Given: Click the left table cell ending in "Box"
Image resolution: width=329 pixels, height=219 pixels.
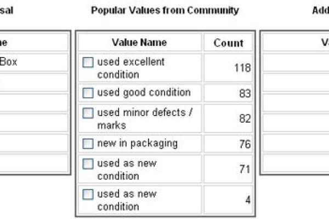Looking at the screenshot, I should 33,62.
